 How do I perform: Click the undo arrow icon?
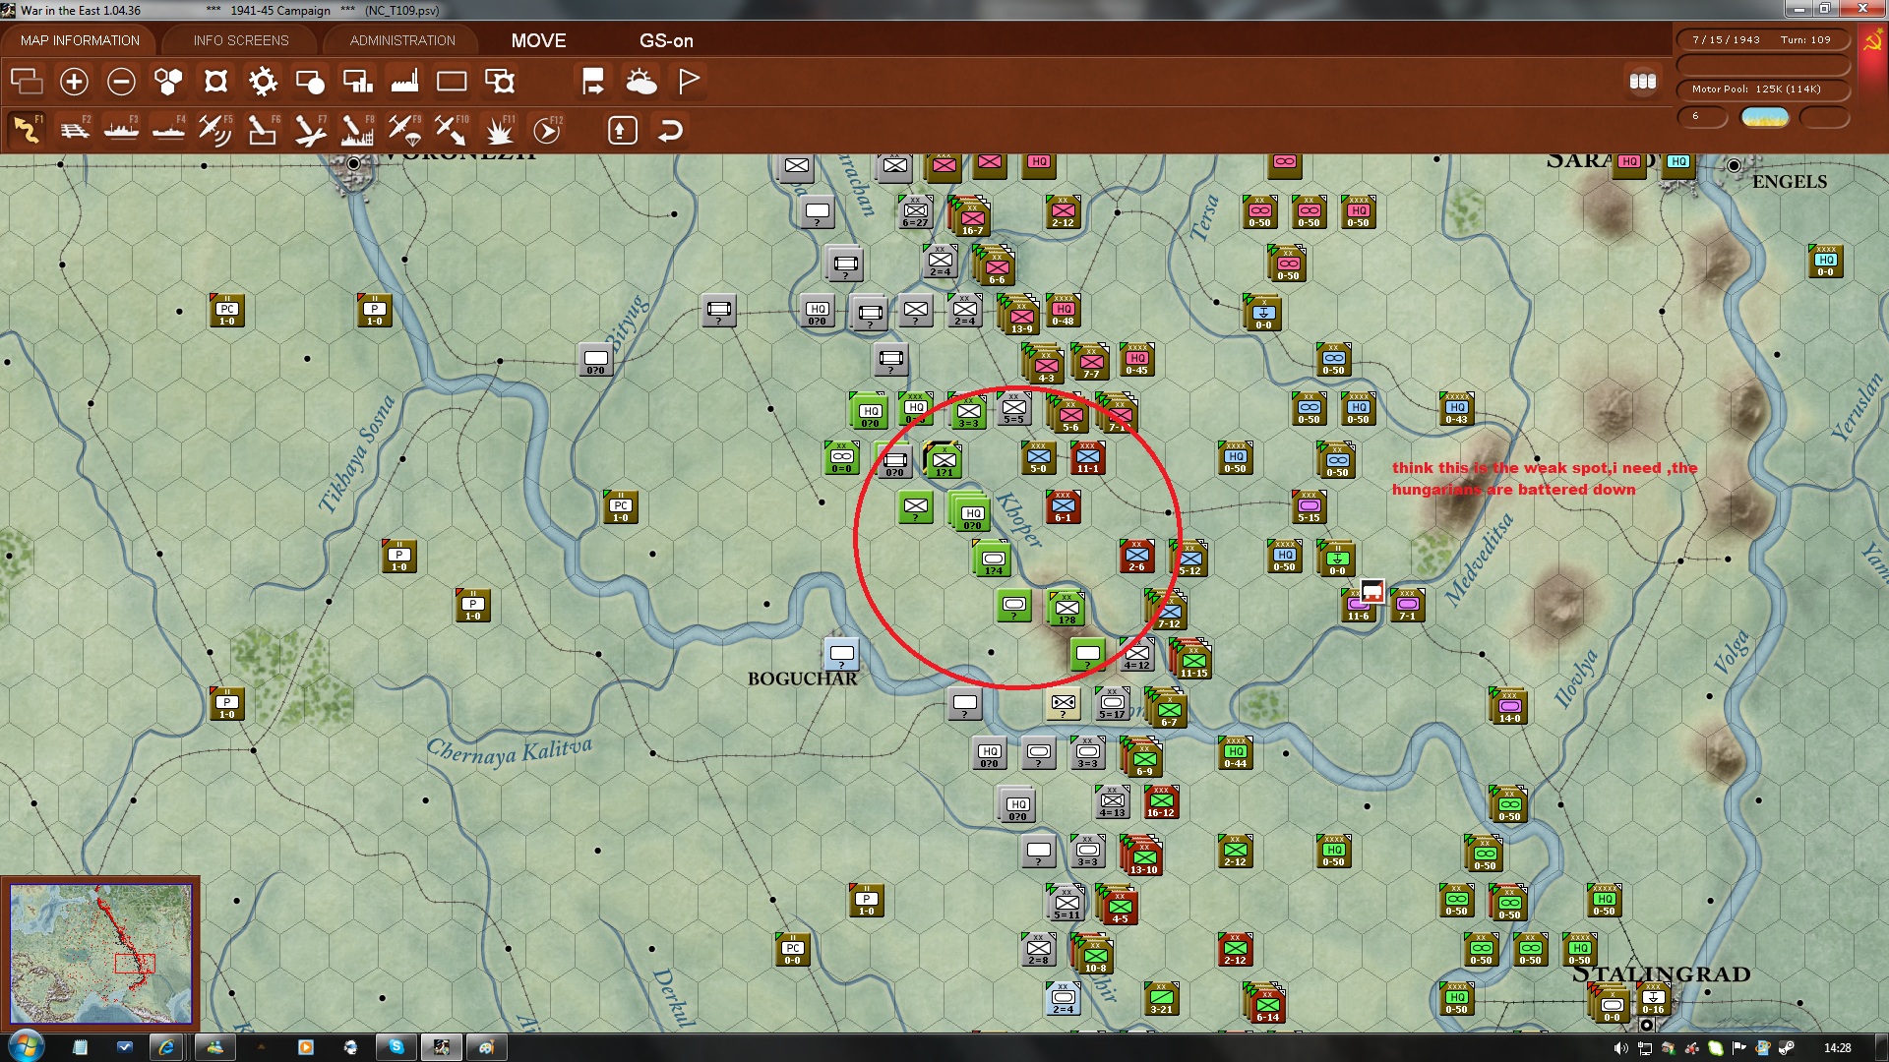pos(670,130)
